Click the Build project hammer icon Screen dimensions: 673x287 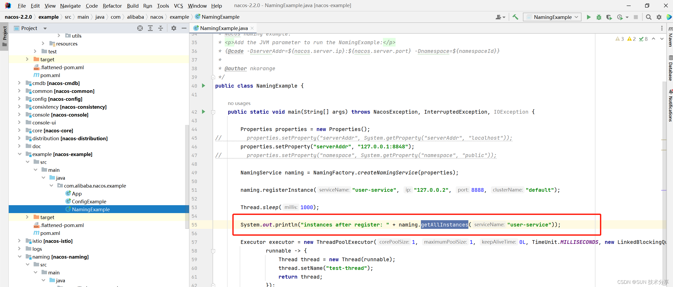[x=515, y=17]
